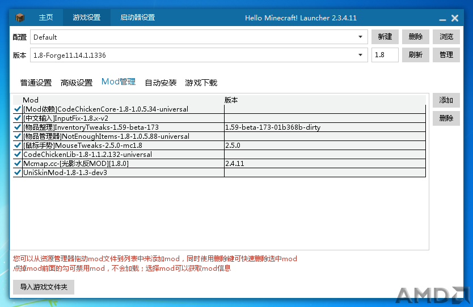473x307 pixels.
Task: Select the CodeChickenLib-1.8-1.1.2.132-universal row
Action: click(219, 154)
